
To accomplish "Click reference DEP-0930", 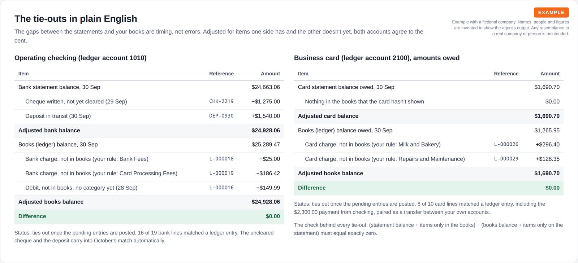I will [221, 116].
